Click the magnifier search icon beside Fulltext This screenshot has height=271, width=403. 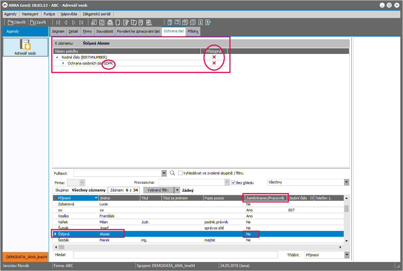[x=173, y=173]
